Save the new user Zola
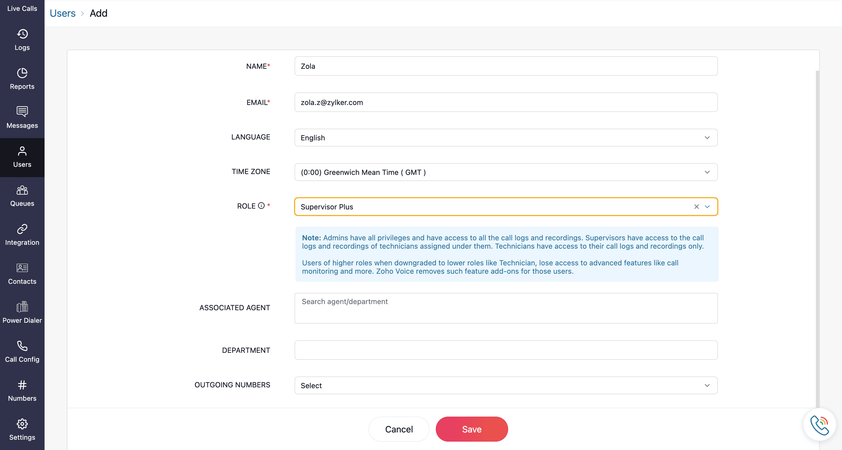Screen dimensions: 842x450 point(472,429)
